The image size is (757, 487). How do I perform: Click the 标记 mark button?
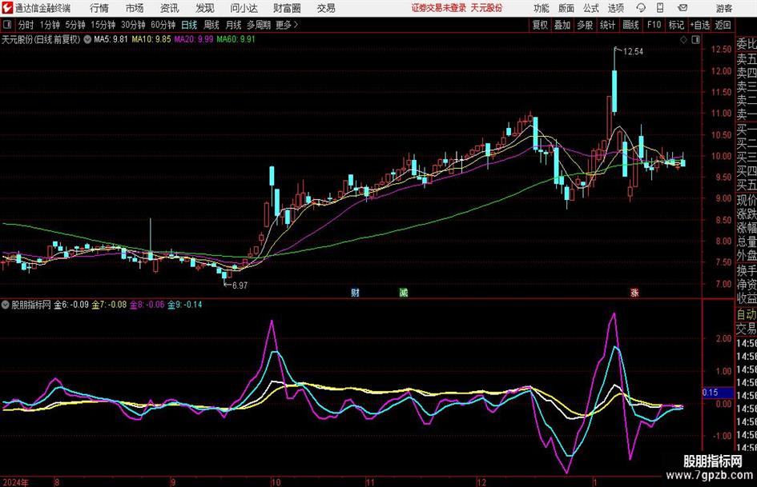click(676, 25)
